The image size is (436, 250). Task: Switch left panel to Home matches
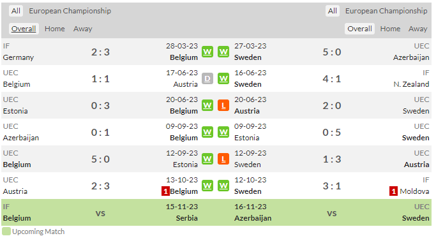(x=55, y=29)
